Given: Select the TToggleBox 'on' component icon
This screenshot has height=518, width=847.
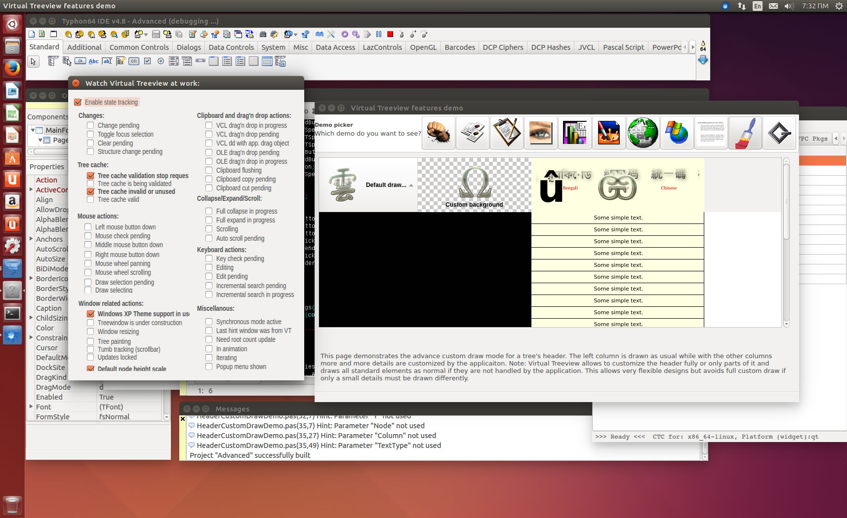Looking at the screenshot, I should [x=134, y=61].
